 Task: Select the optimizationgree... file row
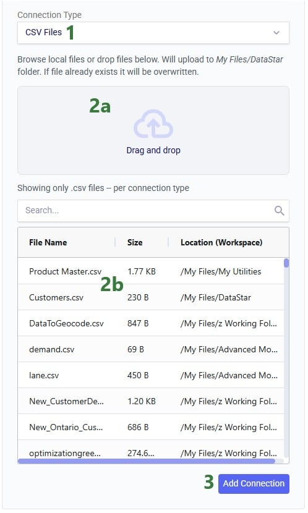151,451
